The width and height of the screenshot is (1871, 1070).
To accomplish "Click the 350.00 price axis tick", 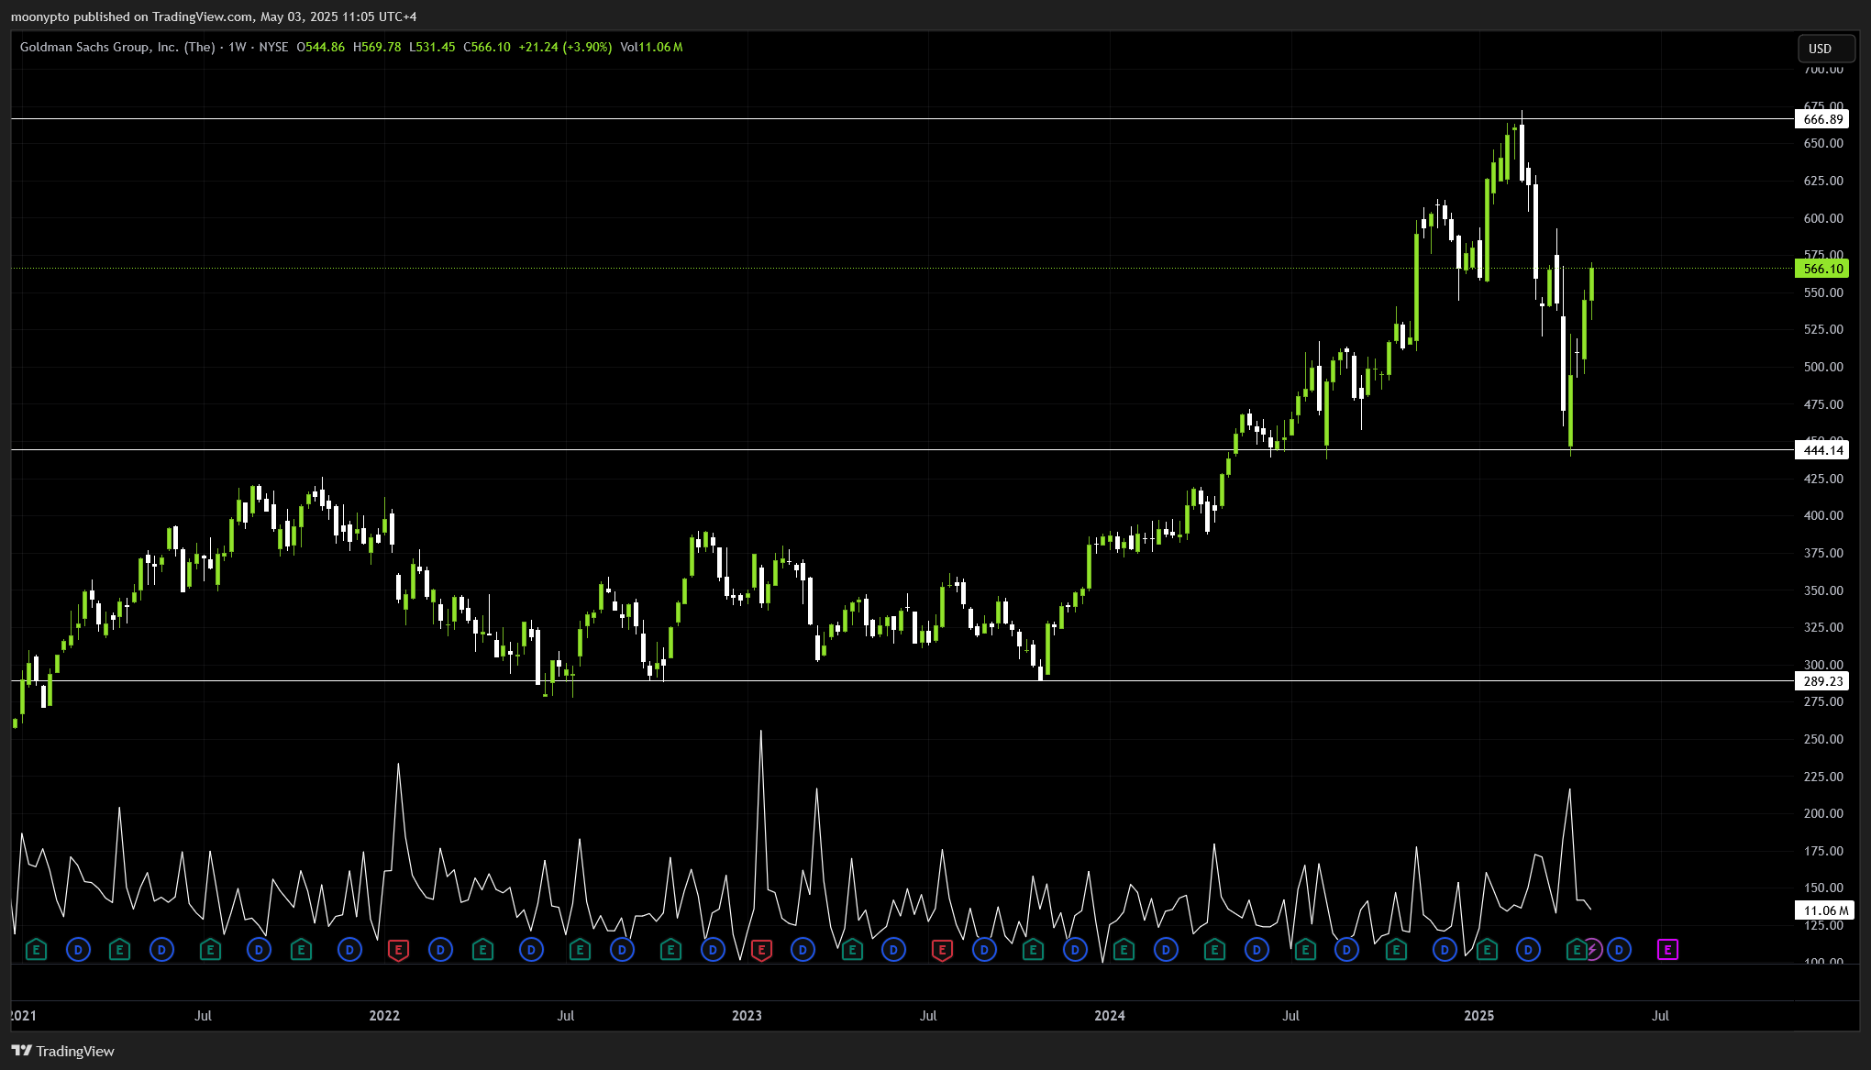I will [1823, 590].
